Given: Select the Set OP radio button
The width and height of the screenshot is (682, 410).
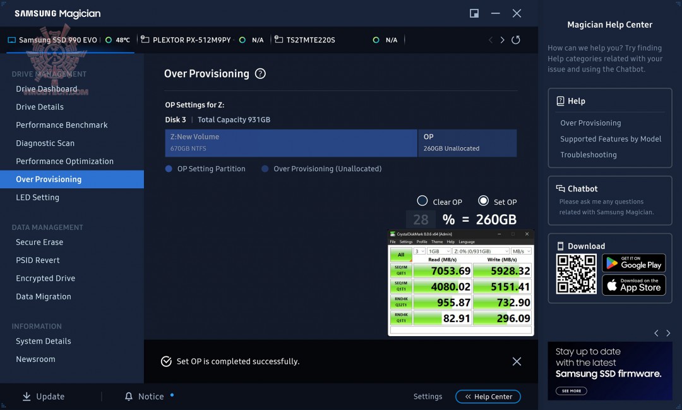Looking at the screenshot, I should 484,201.
